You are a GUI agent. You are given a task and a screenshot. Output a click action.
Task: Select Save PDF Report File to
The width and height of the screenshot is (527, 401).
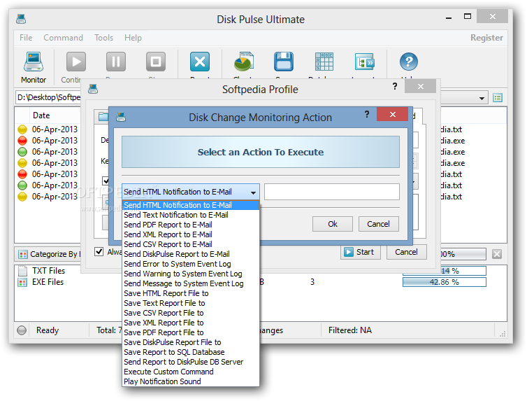pos(191,332)
